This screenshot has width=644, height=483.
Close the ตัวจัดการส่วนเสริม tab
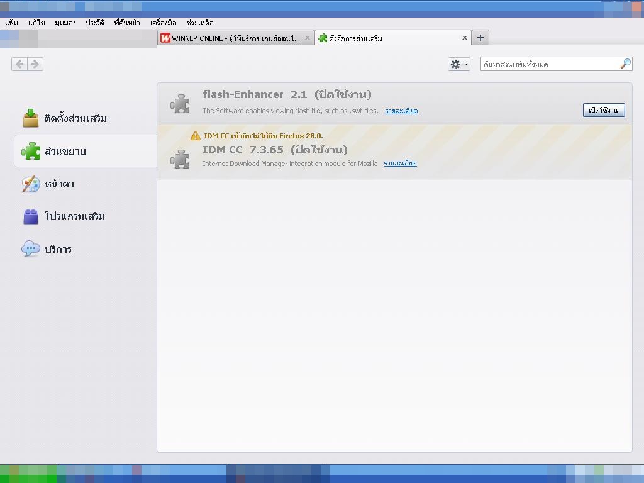click(465, 38)
